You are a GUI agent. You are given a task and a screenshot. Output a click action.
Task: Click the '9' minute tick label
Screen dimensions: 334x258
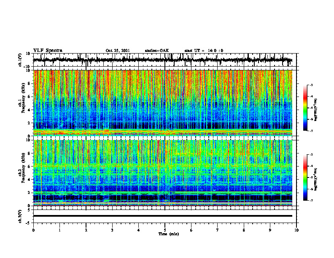click(270, 230)
